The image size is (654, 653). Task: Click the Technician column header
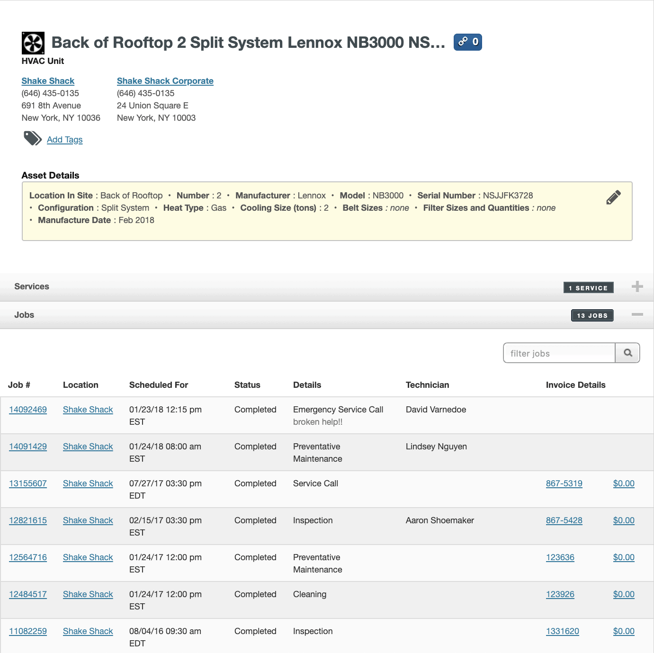click(427, 385)
